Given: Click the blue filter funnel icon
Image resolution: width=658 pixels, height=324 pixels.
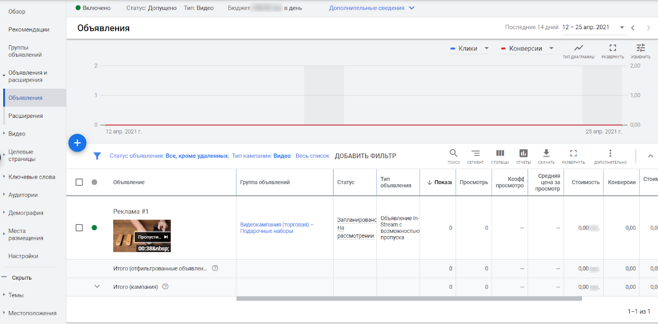Looking at the screenshot, I should point(97,156).
